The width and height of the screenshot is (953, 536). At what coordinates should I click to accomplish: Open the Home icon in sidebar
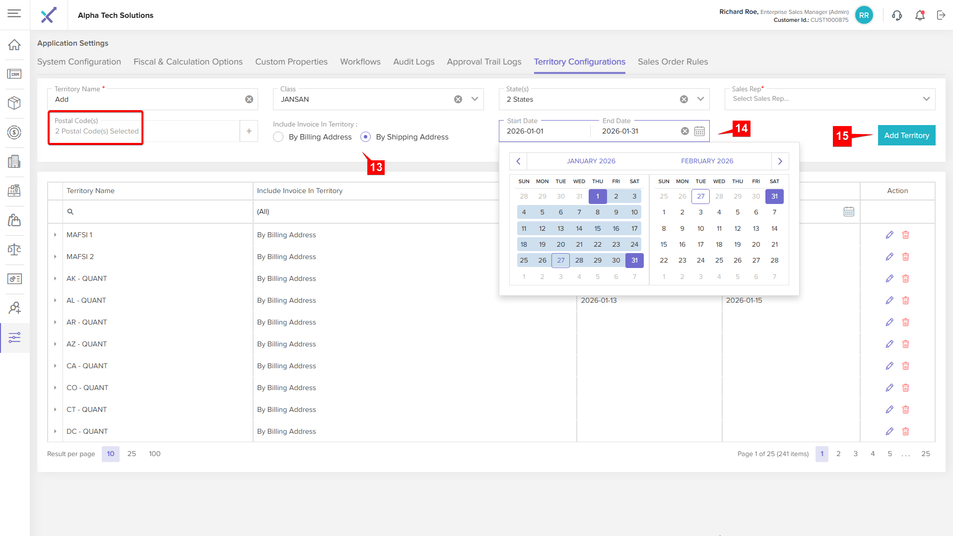[x=14, y=45]
